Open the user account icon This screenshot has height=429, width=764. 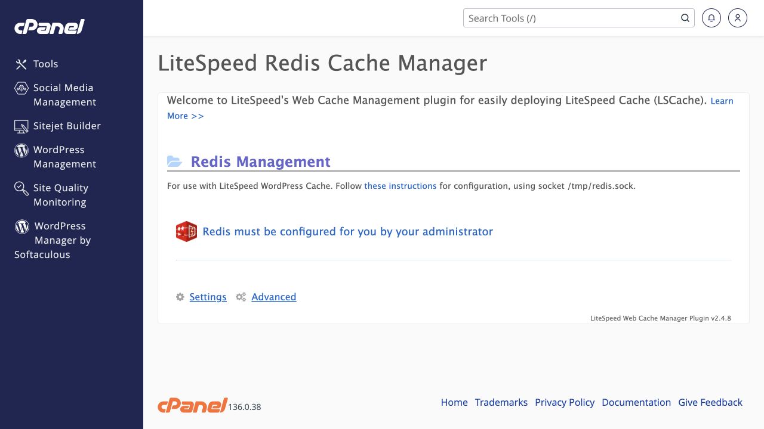pyautogui.click(x=738, y=18)
